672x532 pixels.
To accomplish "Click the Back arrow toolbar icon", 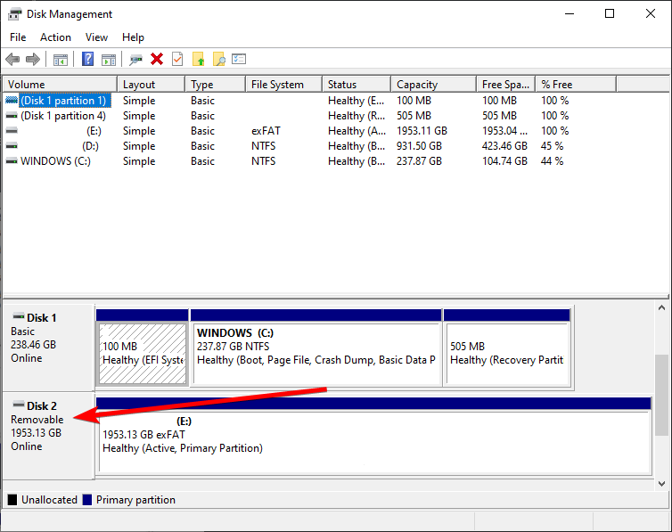I will coord(12,59).
